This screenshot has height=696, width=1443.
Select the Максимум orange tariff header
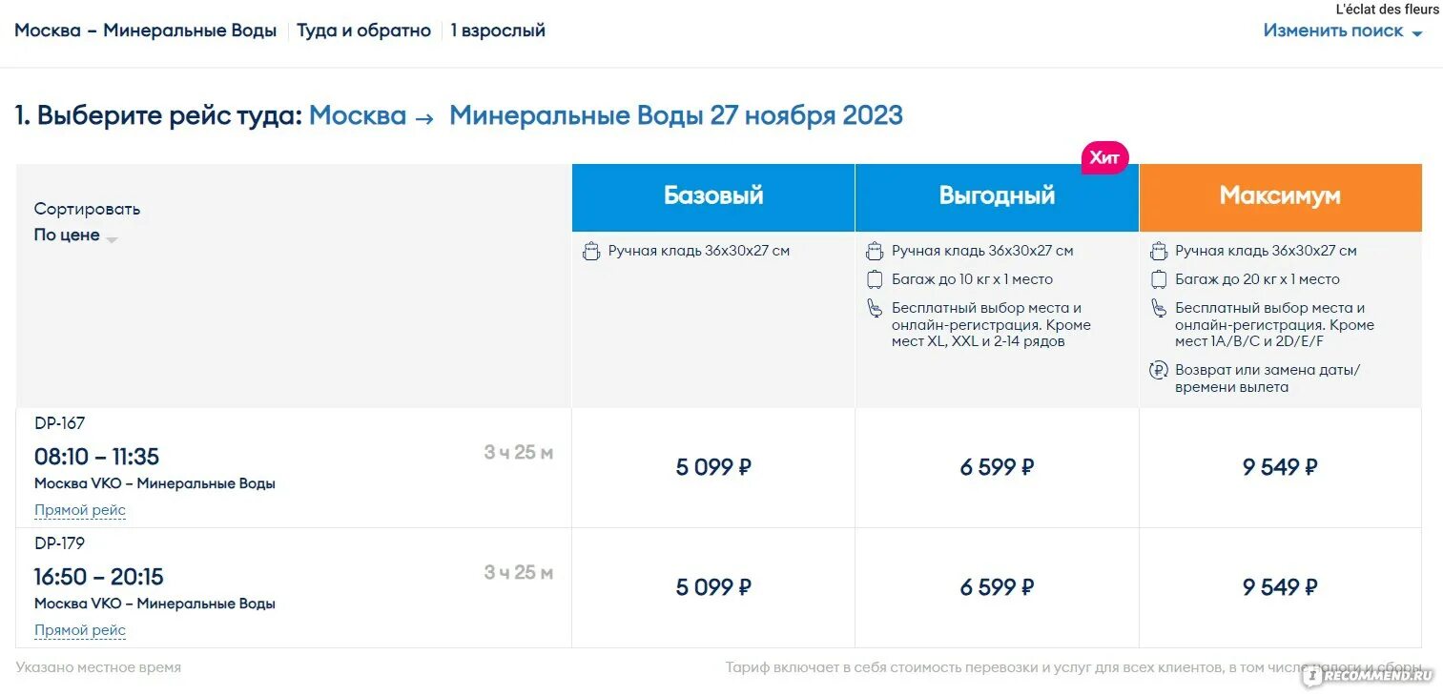1280,196
